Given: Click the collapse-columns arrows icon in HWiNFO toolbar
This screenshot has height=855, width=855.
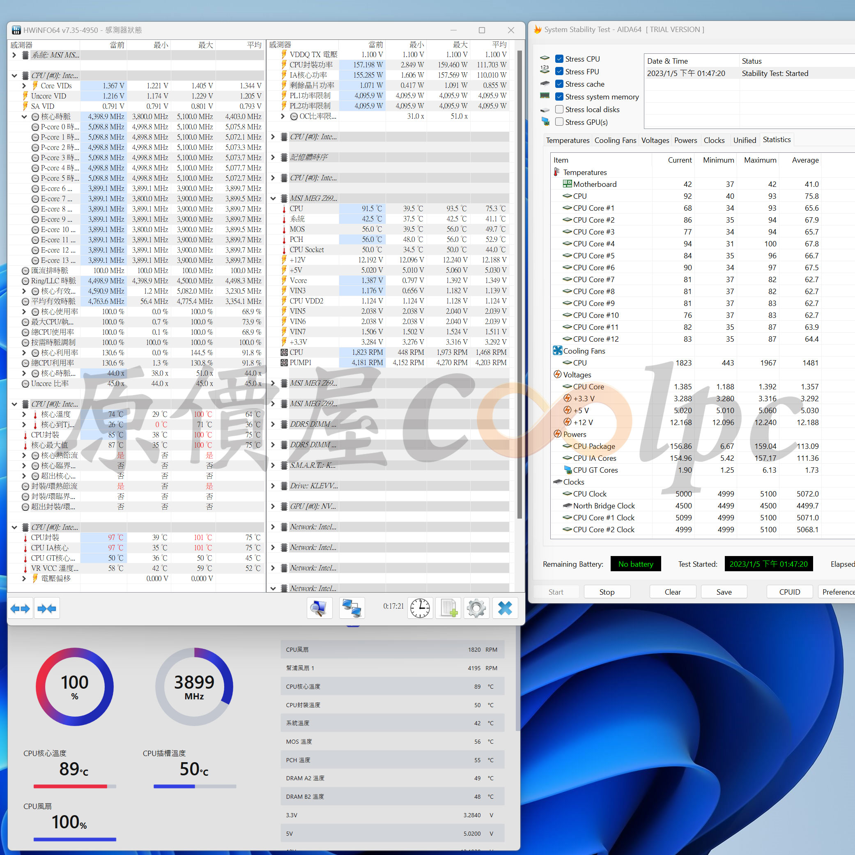Looking at the screenshot, I should (47, 609).
